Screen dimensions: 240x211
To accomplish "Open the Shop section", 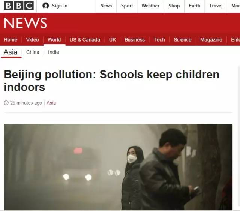I will [174, 6].
